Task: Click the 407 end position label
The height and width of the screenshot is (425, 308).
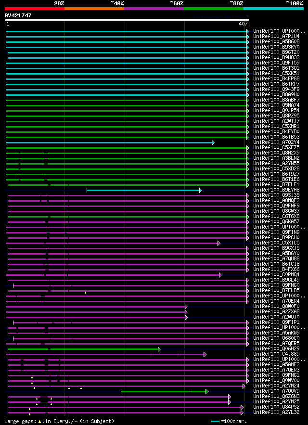Action: pyautogui.click(x=243, y=24)
